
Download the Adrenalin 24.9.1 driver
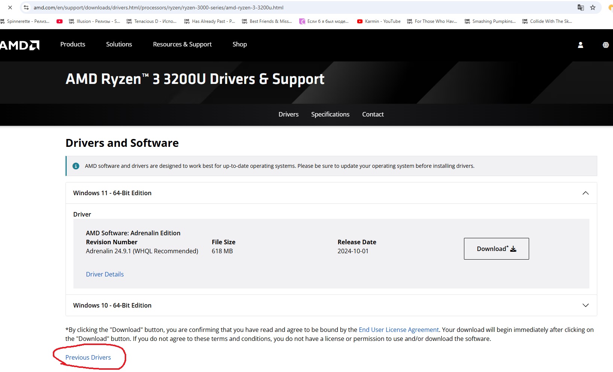[x=496, y=249]
